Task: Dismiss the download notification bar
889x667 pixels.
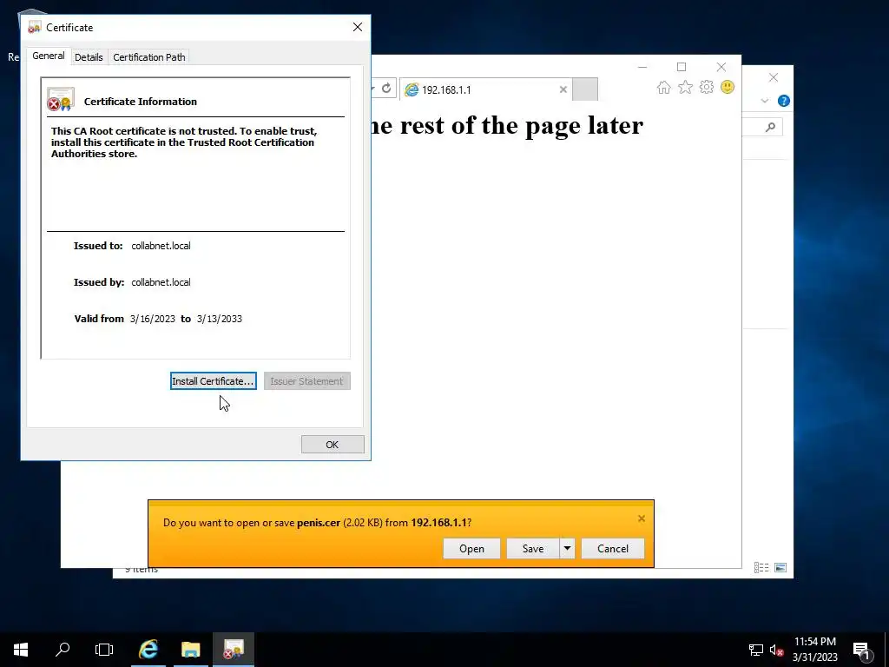Action: (642, 518)
